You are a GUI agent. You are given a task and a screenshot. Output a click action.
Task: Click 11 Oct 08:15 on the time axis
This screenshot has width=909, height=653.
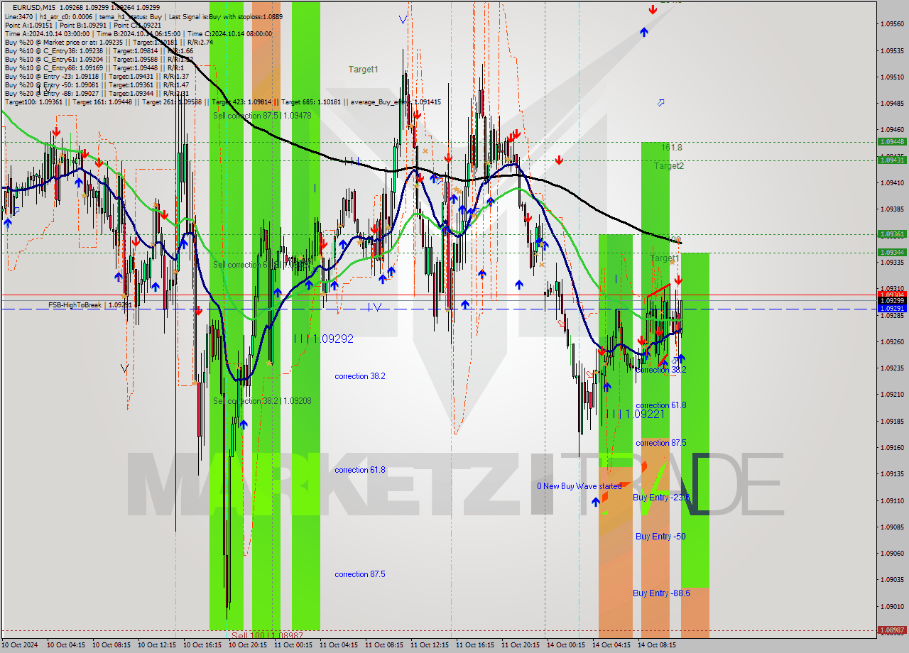tap(384, 646)
